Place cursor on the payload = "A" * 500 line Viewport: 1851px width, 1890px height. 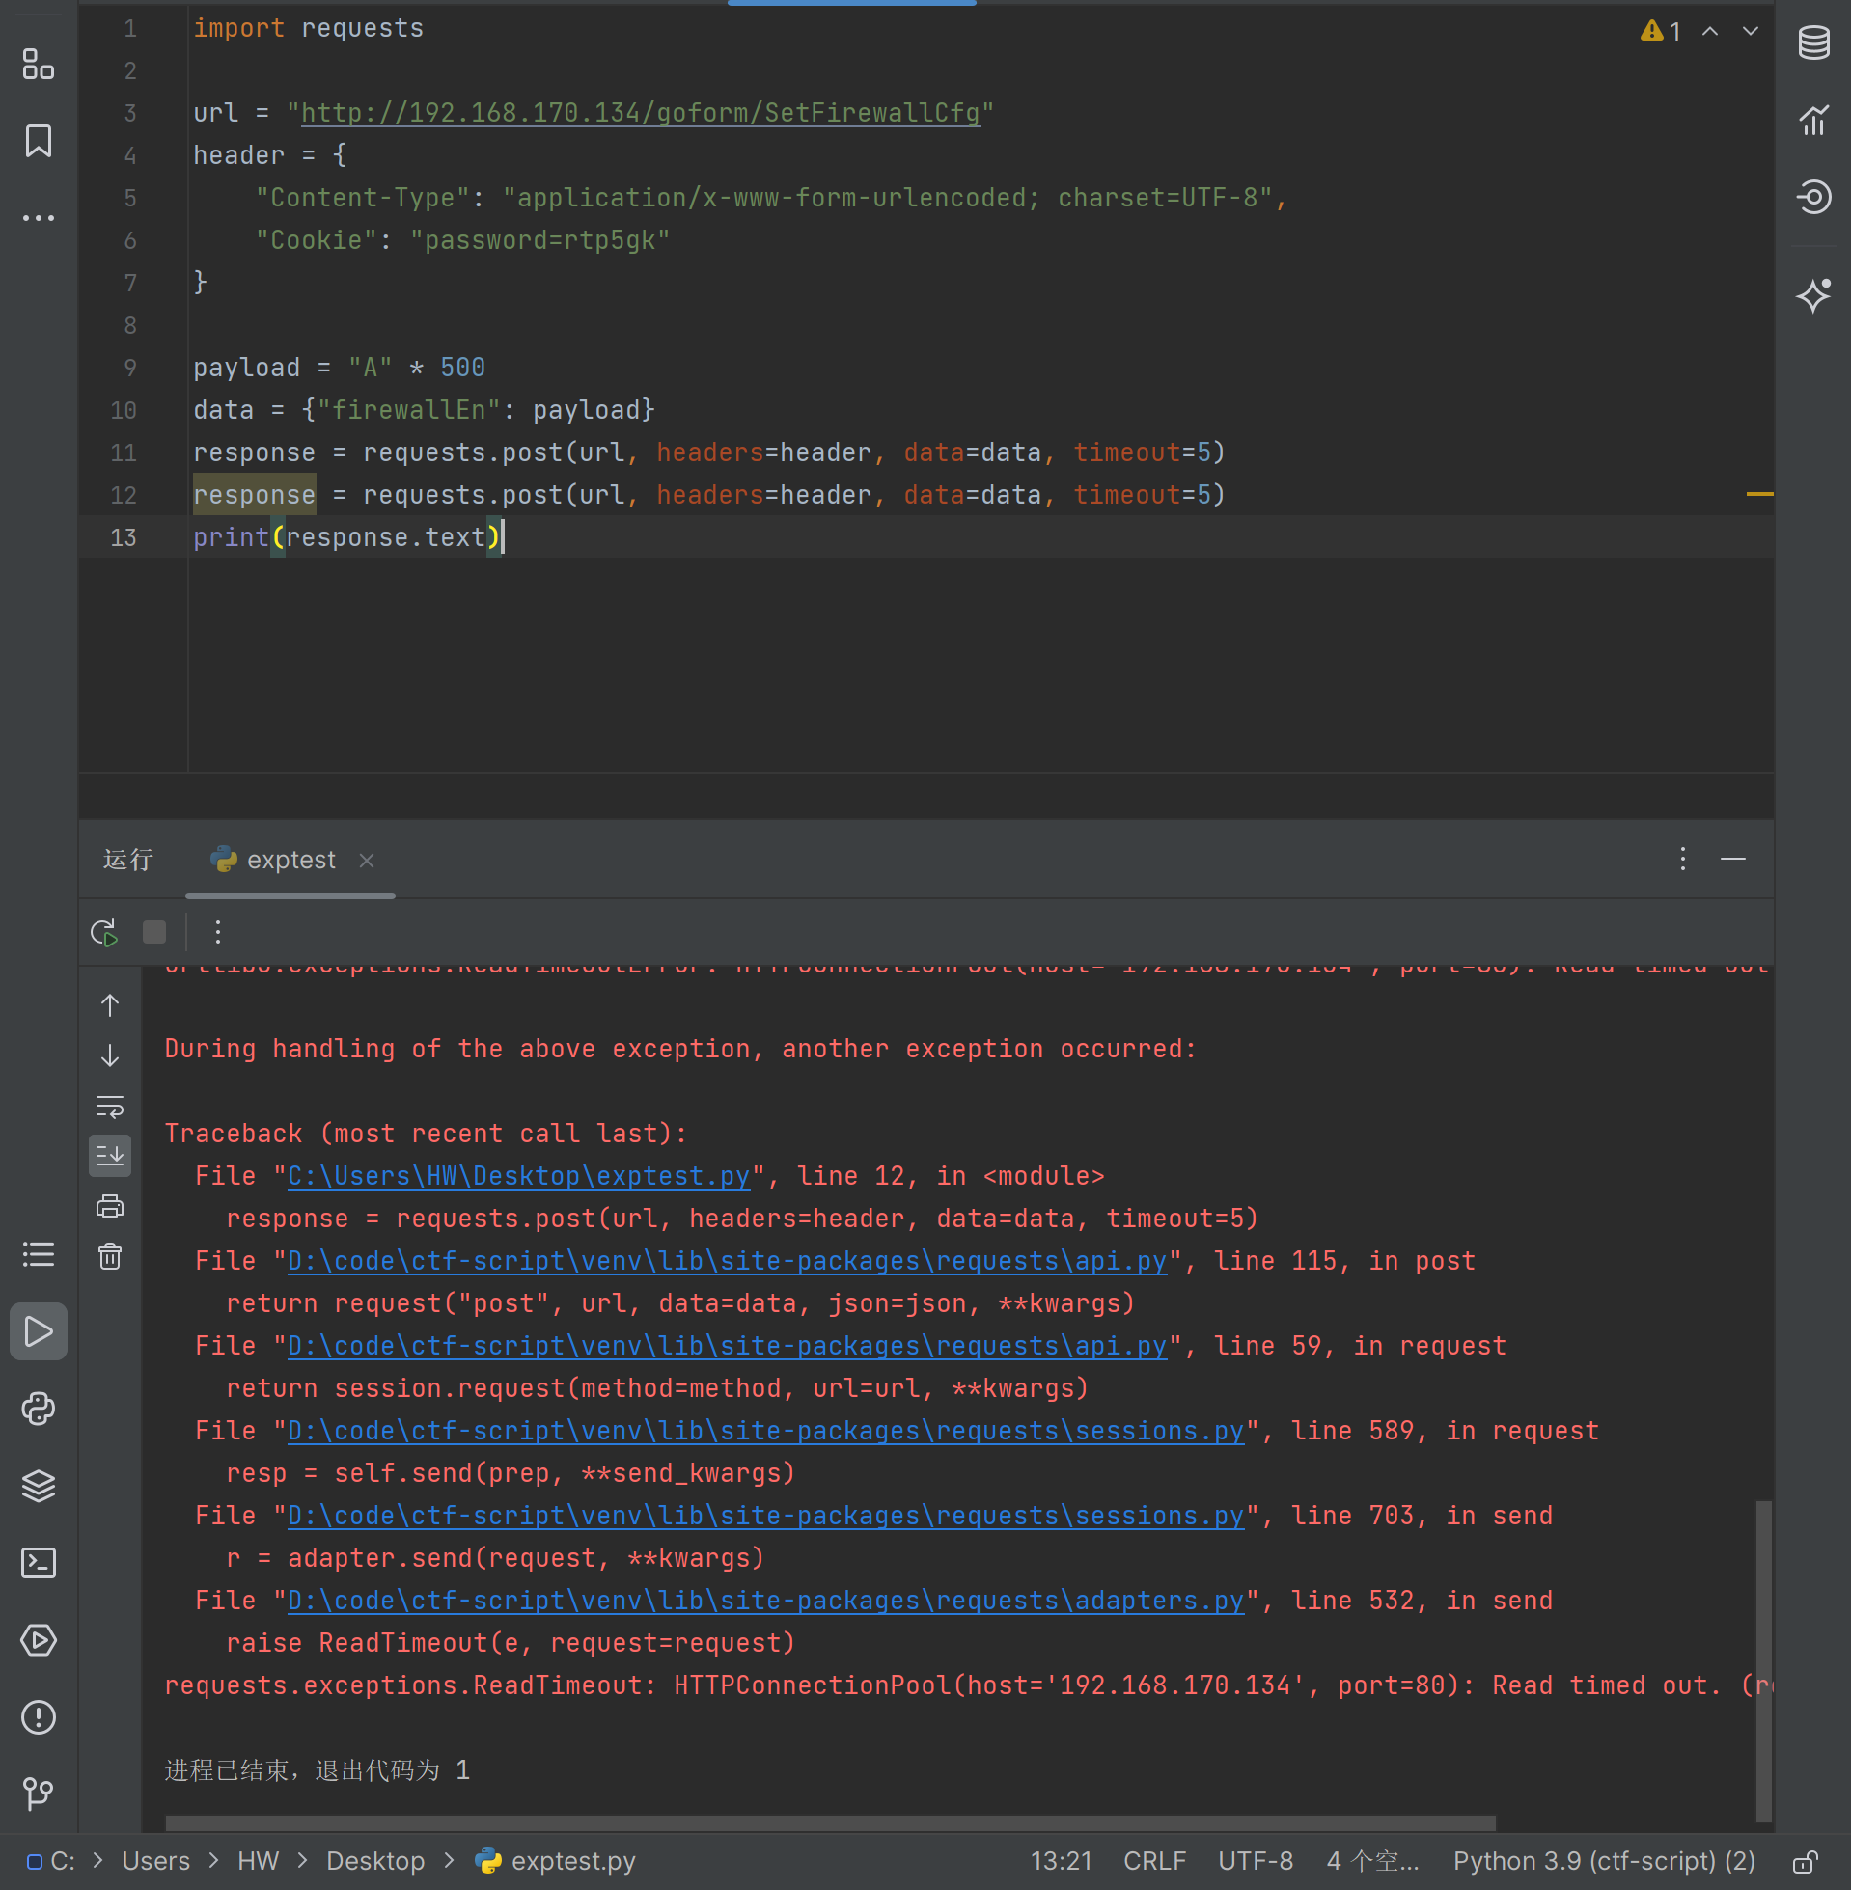pos(340,368)
